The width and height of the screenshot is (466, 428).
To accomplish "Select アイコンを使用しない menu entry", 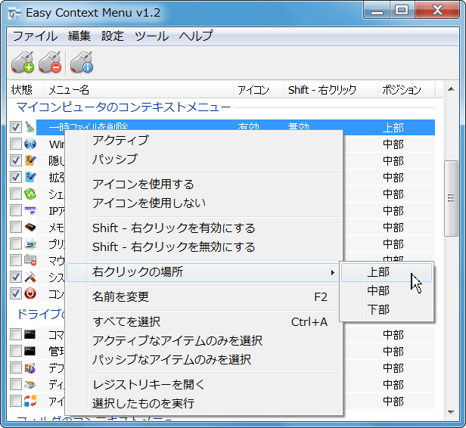I will pyautogui.click(x=204, y=203).
